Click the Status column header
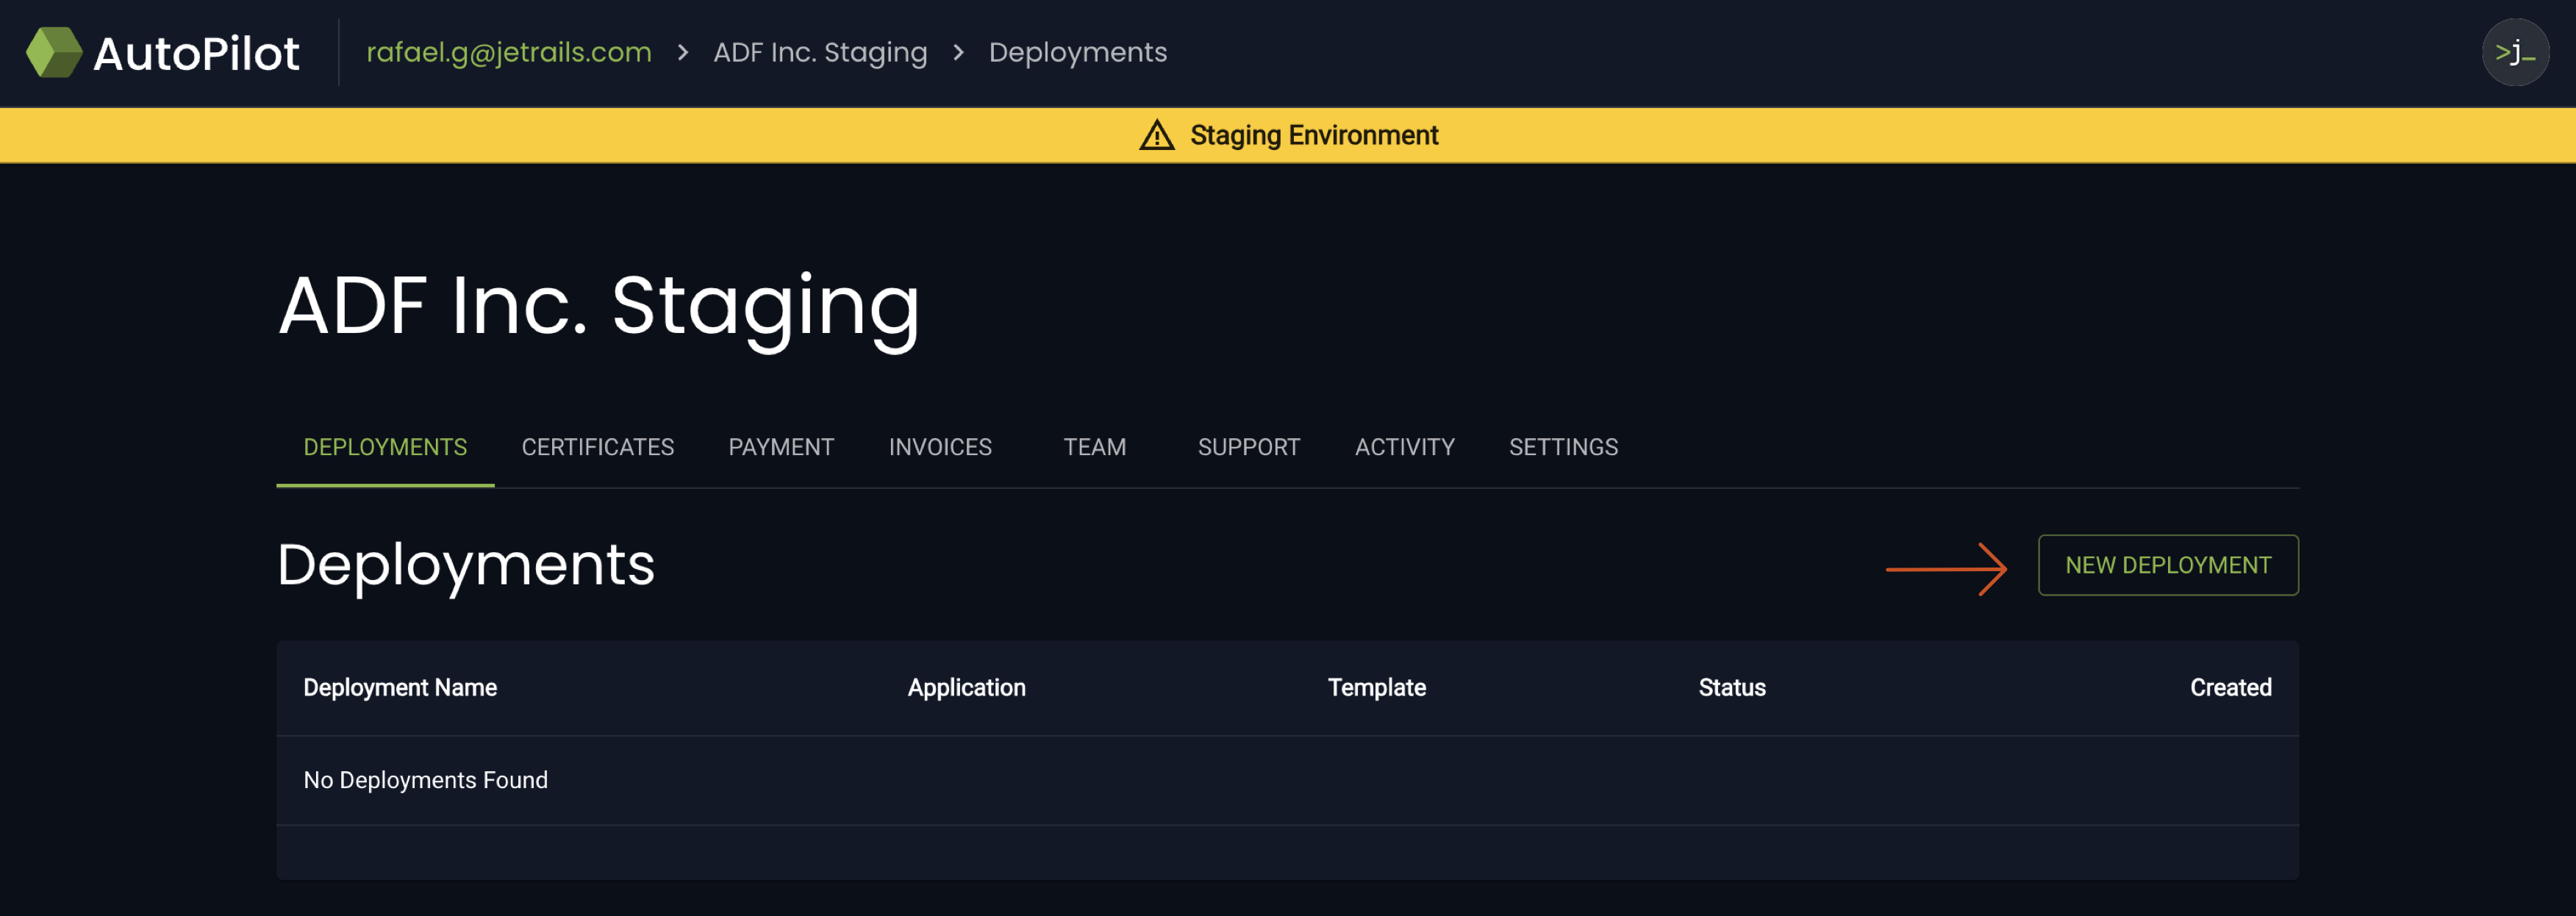The image size is (2576, 916). (1731, 687)
